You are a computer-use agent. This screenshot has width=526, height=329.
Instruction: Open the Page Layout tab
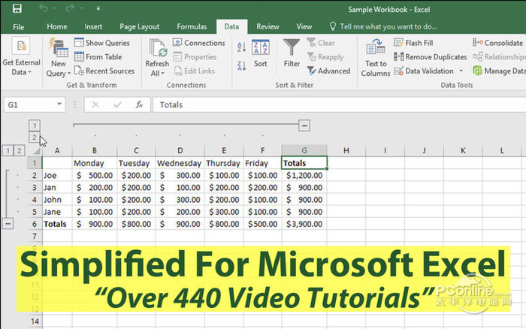pos(139,26)
